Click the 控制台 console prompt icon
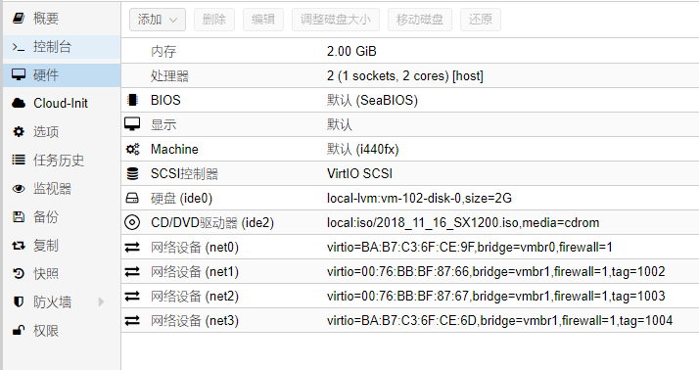 click(19, 47)
